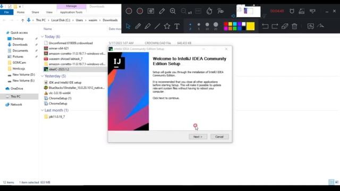Open the View ribbon tab
This screenshot has height=191, width=340.
click(49, 12)
